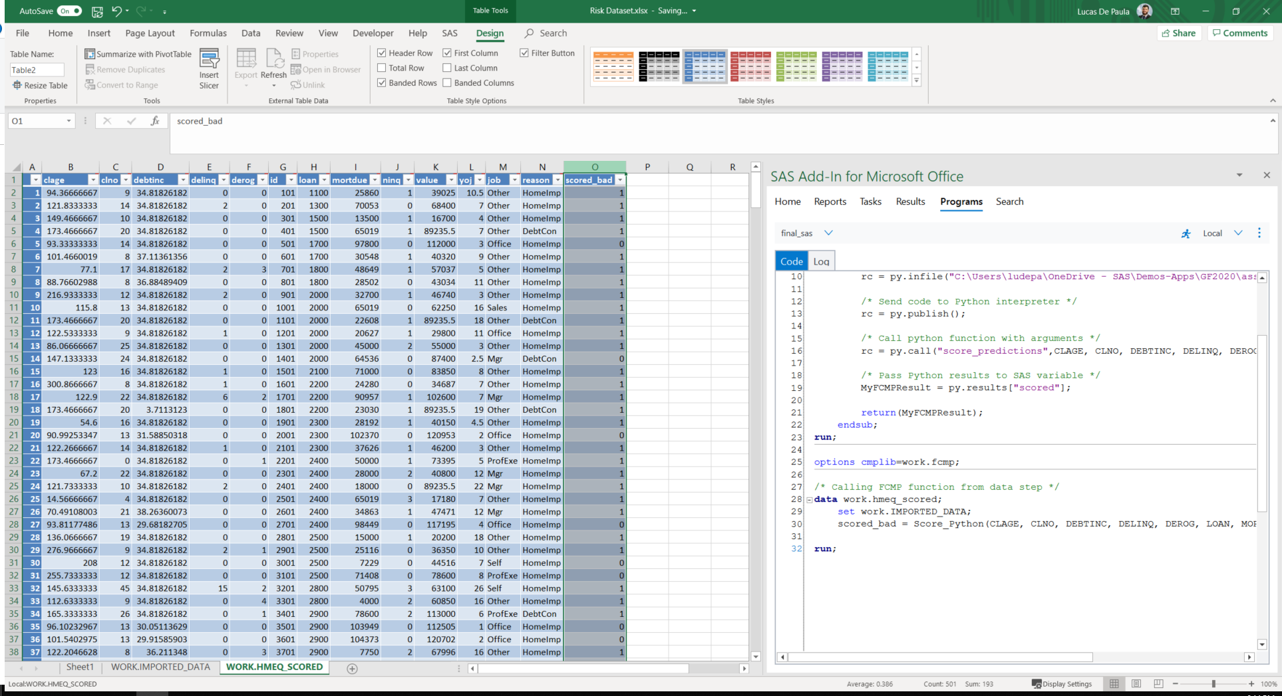
Task: Enable the Total Row checkbox
Action: (382, 68)
